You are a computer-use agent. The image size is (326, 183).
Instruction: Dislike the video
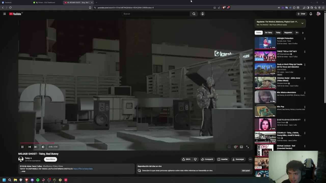tap(195, 159)
